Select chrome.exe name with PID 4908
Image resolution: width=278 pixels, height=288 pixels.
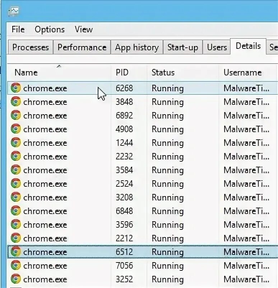pyautogui.click(x=45, y=130)
